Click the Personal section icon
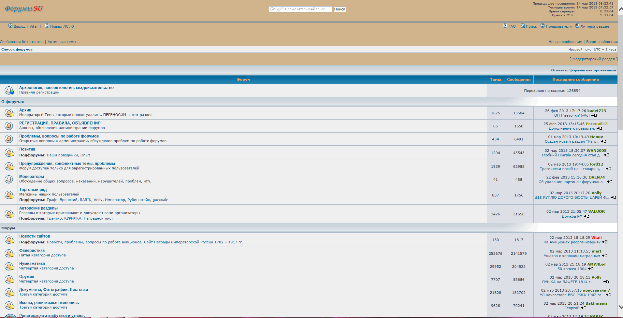Image resolution: width=623 pixels, height=318 pixels. pos(577,26)
